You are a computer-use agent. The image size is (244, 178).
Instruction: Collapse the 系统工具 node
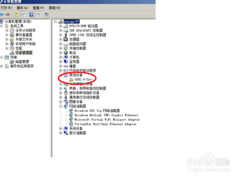[x=1, y=26]
